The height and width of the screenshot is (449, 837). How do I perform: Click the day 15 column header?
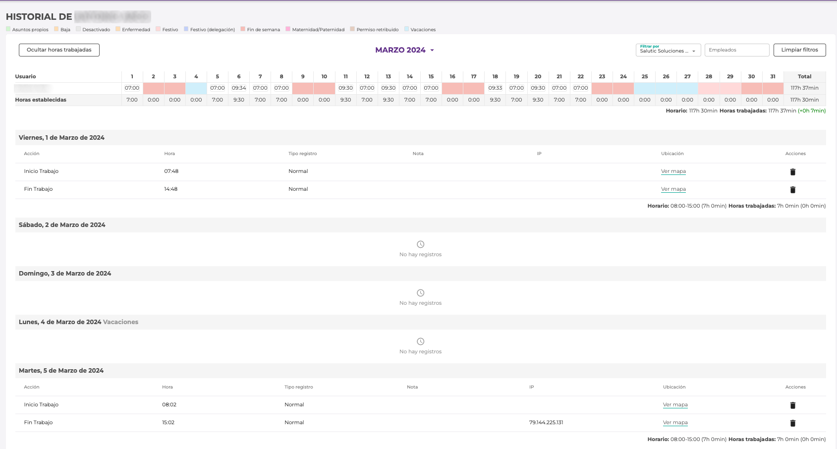click(431, 77)
